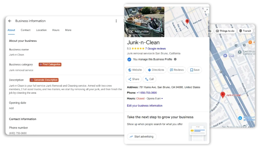Select the Hours tab
Viewport: 261px width, 152px height.
point(56,30)
